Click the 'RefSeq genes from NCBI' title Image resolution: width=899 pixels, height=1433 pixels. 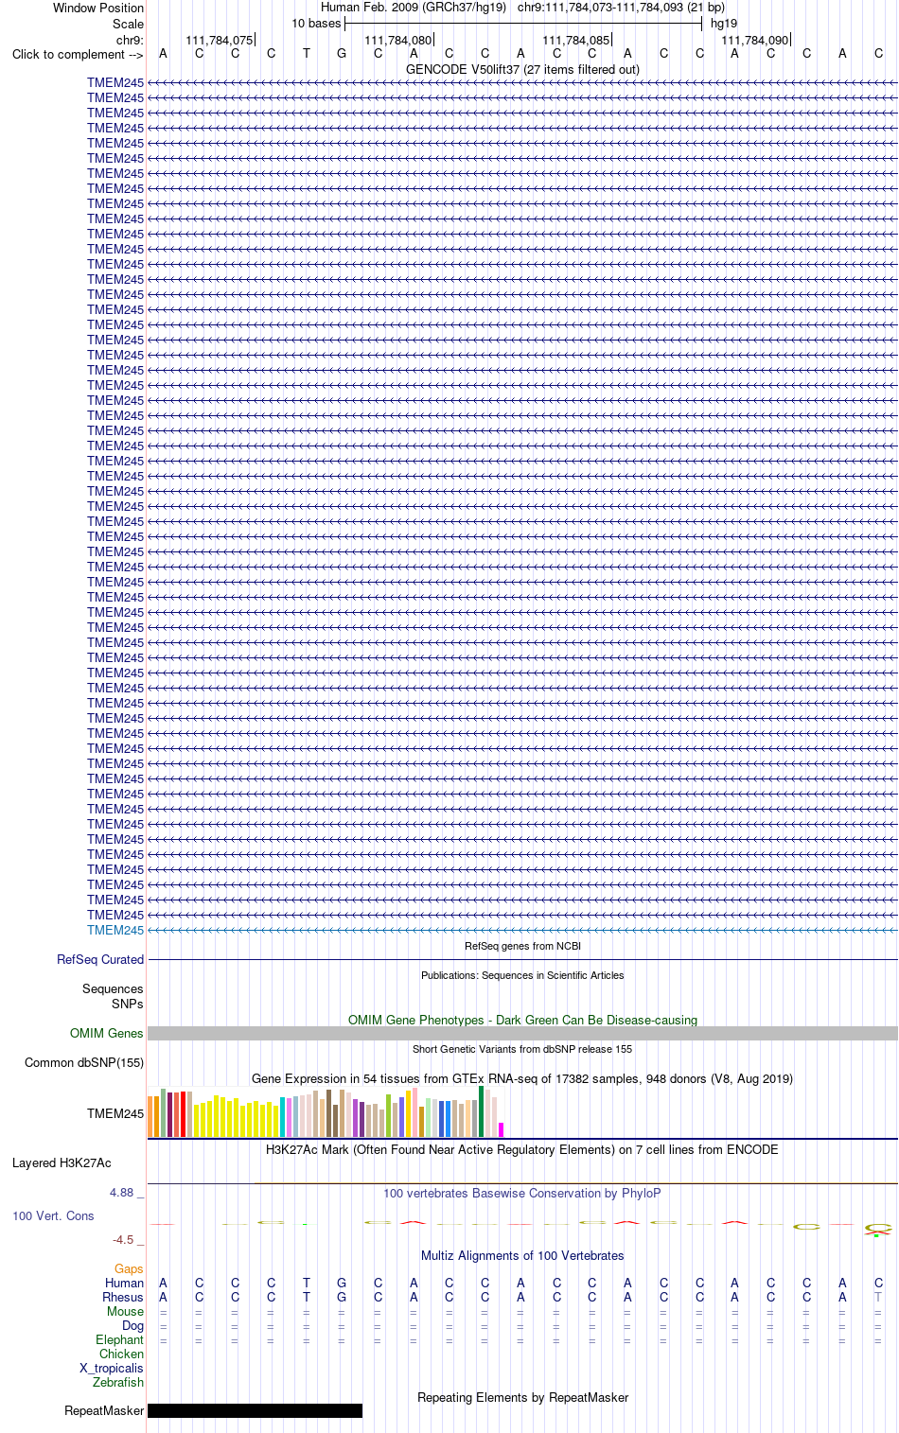(522, 946)
